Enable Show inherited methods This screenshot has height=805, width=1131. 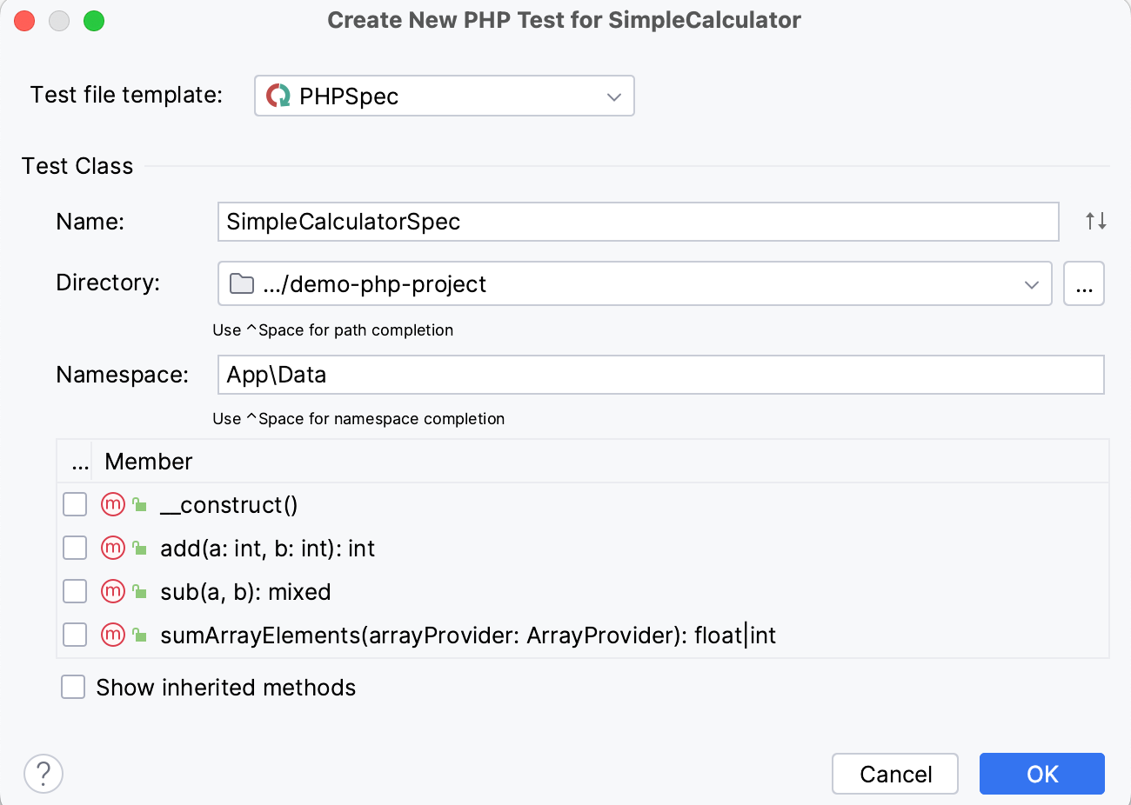coord(73,687)
